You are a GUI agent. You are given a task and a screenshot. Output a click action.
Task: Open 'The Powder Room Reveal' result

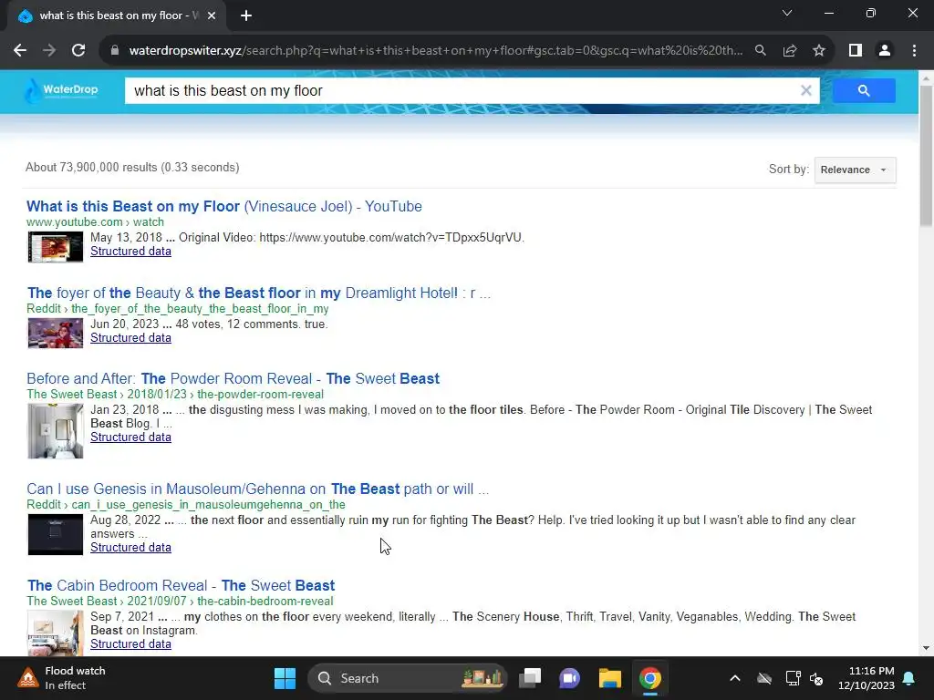(x=233, y=378)
